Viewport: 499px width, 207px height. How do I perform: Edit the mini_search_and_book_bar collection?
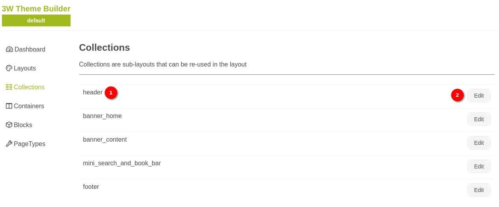479,166
